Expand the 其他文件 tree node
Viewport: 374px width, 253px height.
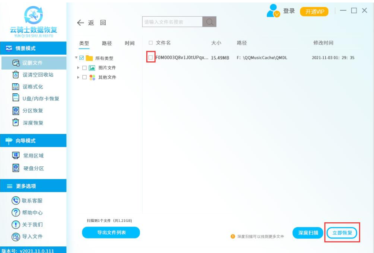pyautogui.click(x=78, y=77)
